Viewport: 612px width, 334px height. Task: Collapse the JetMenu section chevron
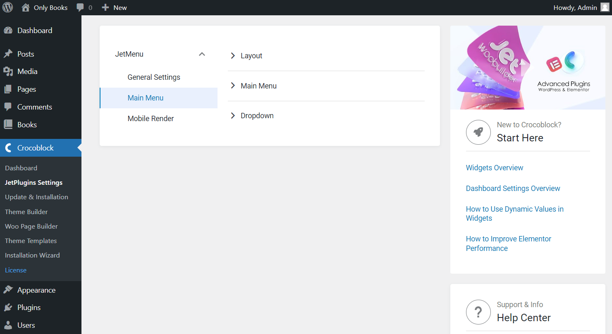tap(202, 54)
